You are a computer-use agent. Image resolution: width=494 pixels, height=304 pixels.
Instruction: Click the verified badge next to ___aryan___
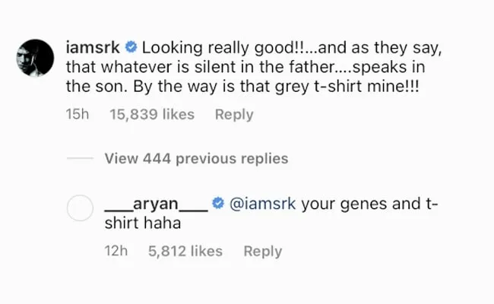(217, 205)
